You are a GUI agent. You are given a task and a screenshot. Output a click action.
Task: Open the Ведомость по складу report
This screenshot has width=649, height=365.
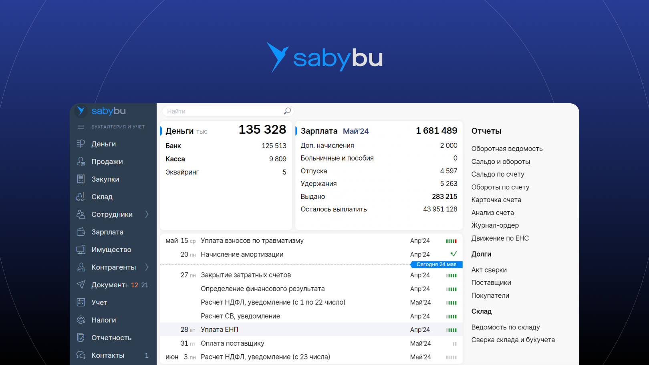[x=506, y=327]
